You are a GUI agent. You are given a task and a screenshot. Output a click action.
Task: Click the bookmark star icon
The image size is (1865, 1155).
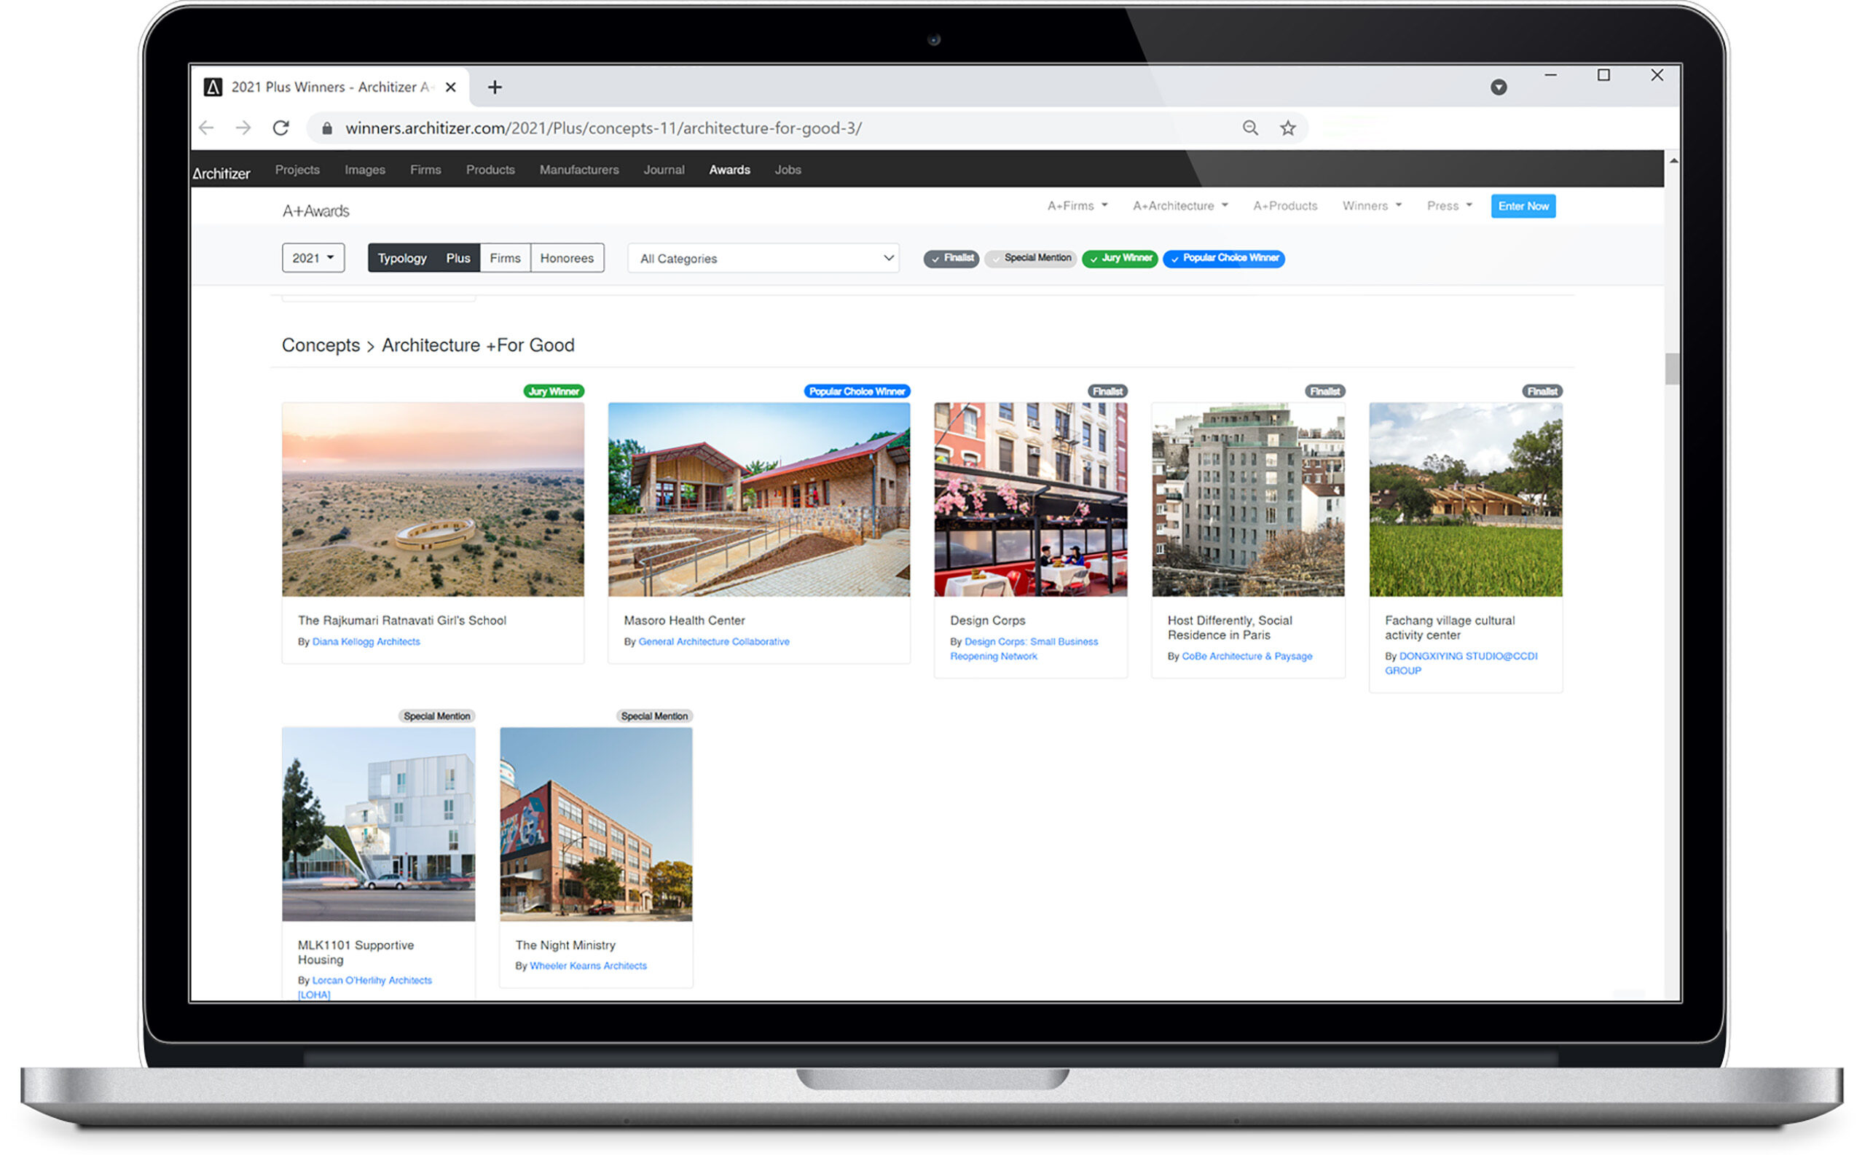[1287, 128]
